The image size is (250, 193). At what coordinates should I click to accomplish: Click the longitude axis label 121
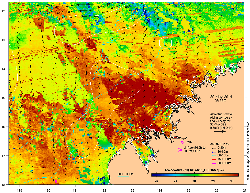[x=76, y=190]
